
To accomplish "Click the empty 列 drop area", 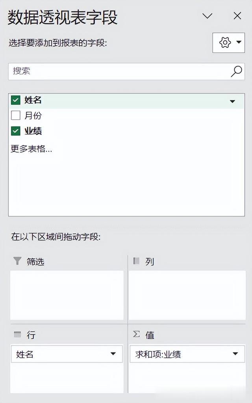I will pyautogui.click(x=187, y=295).
